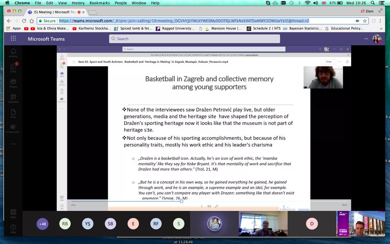Select participant RB avatar
The width and height of the screenshot is (390, 244).
tap(65, 224)
